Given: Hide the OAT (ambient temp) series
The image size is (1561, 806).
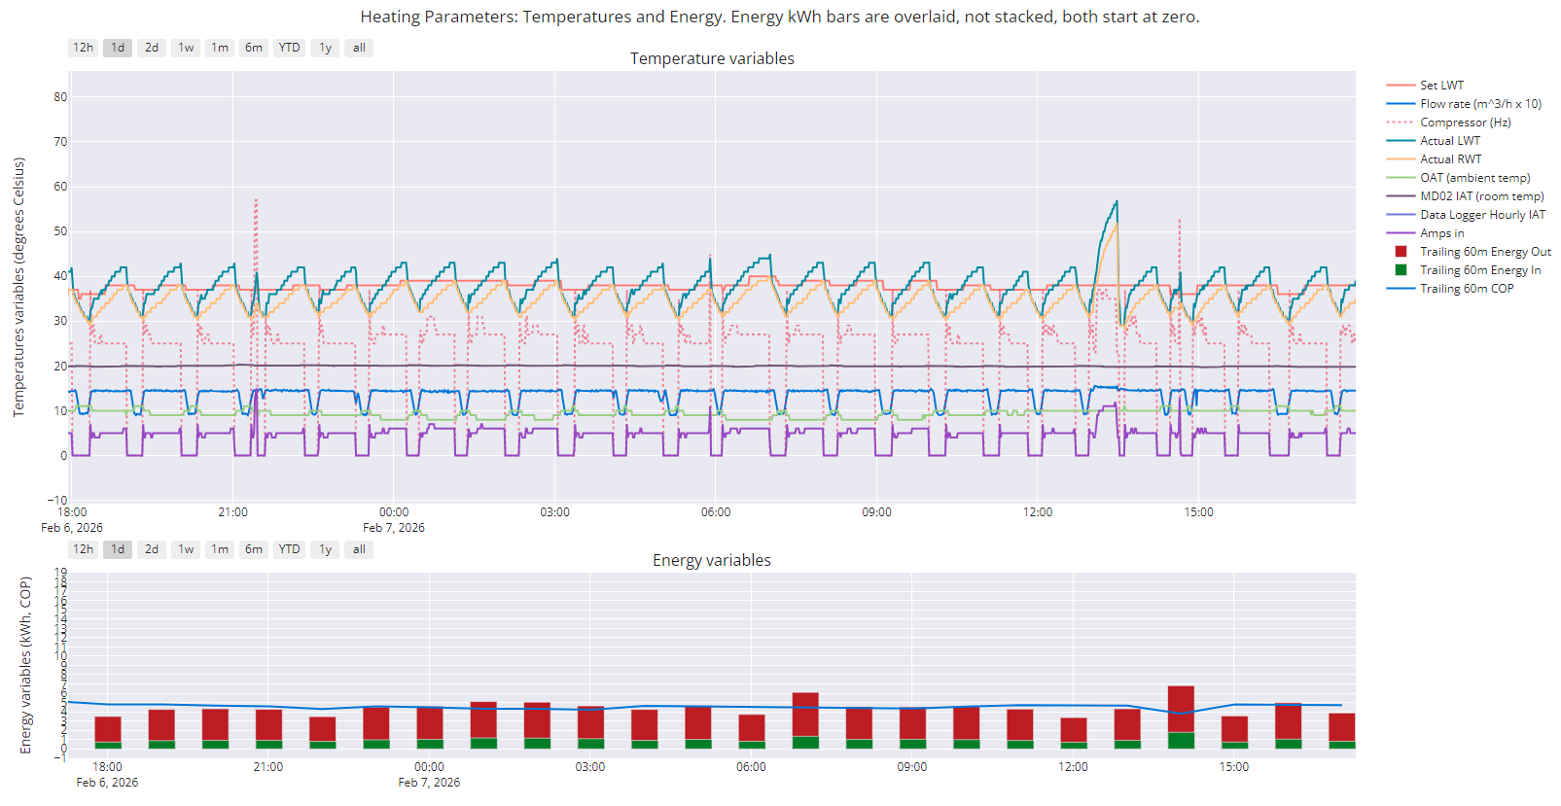Looking at the screenshot, I should (x=1474, y=178).
